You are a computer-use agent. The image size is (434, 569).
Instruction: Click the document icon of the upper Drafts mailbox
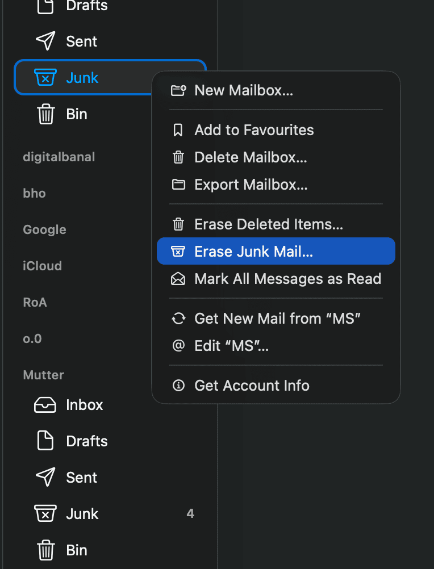(45, 6)
